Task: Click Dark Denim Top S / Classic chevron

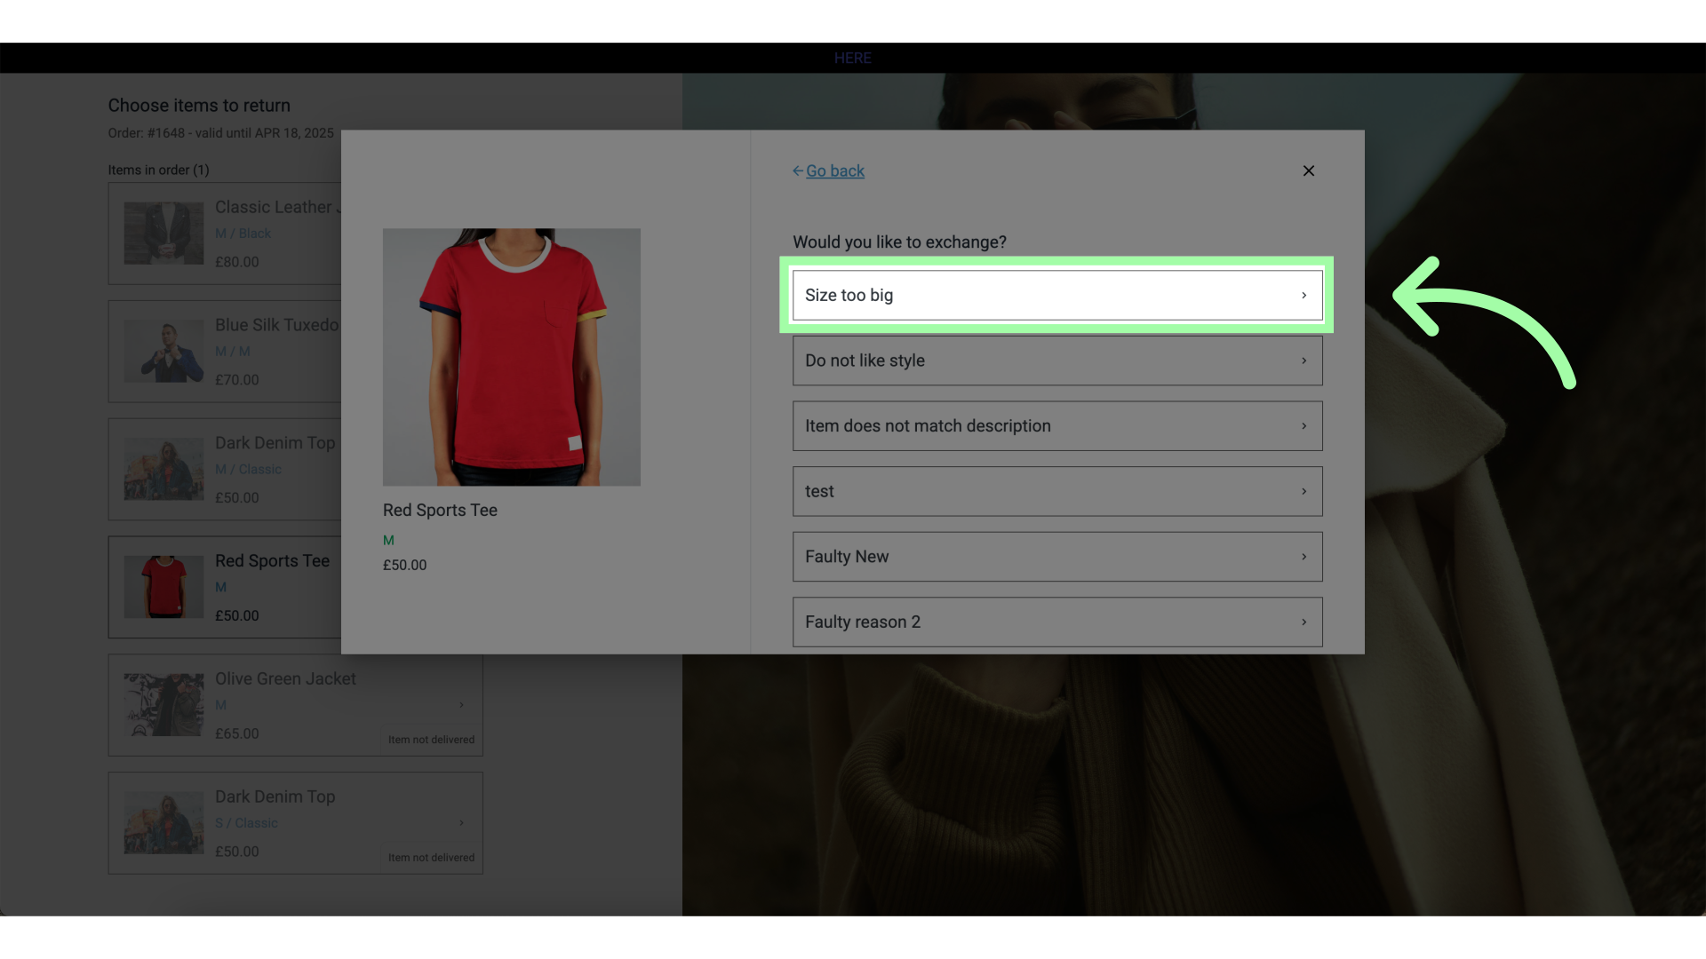Action: (x=461, y=823)
